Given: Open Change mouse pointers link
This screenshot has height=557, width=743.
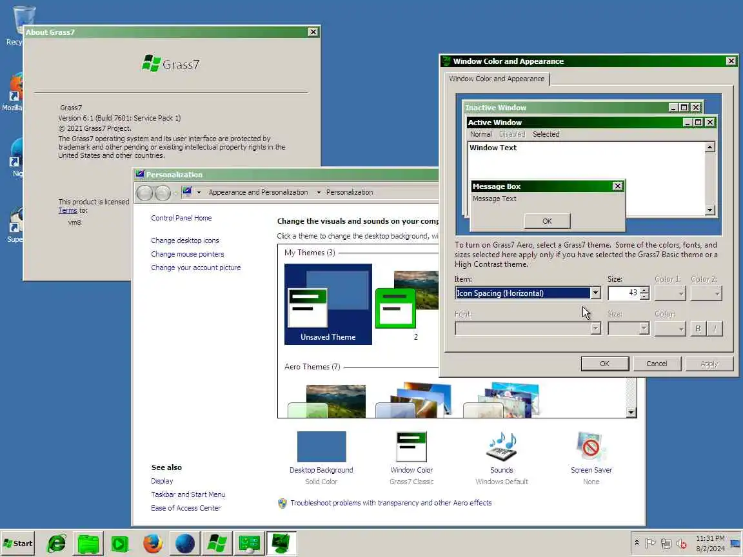Looking at the screenshot, I should [x=187, y=255].
